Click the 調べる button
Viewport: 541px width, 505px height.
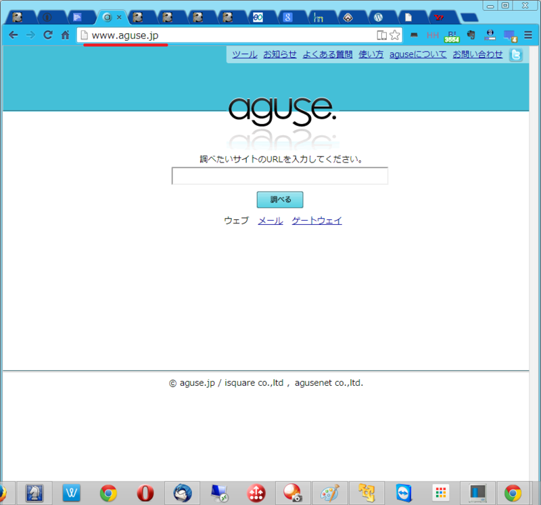(x=280, y=200)
